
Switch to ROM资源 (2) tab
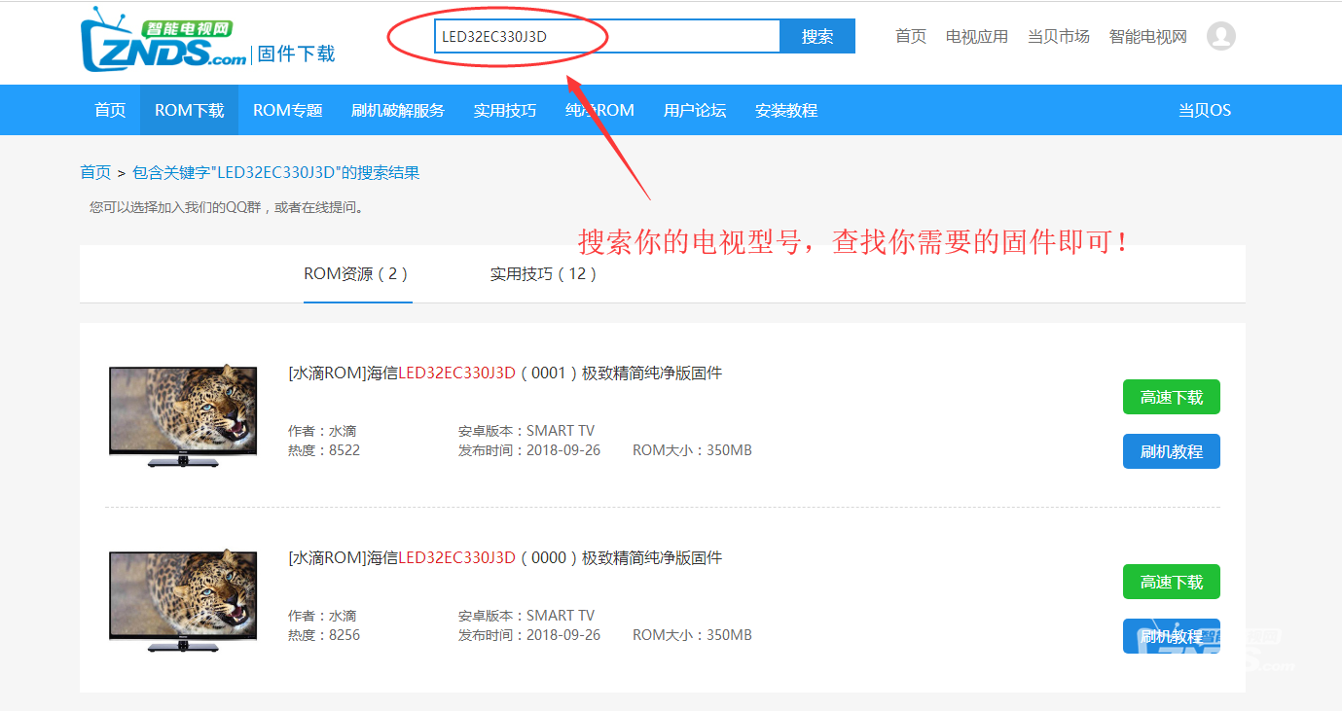(x=357, y=273)
